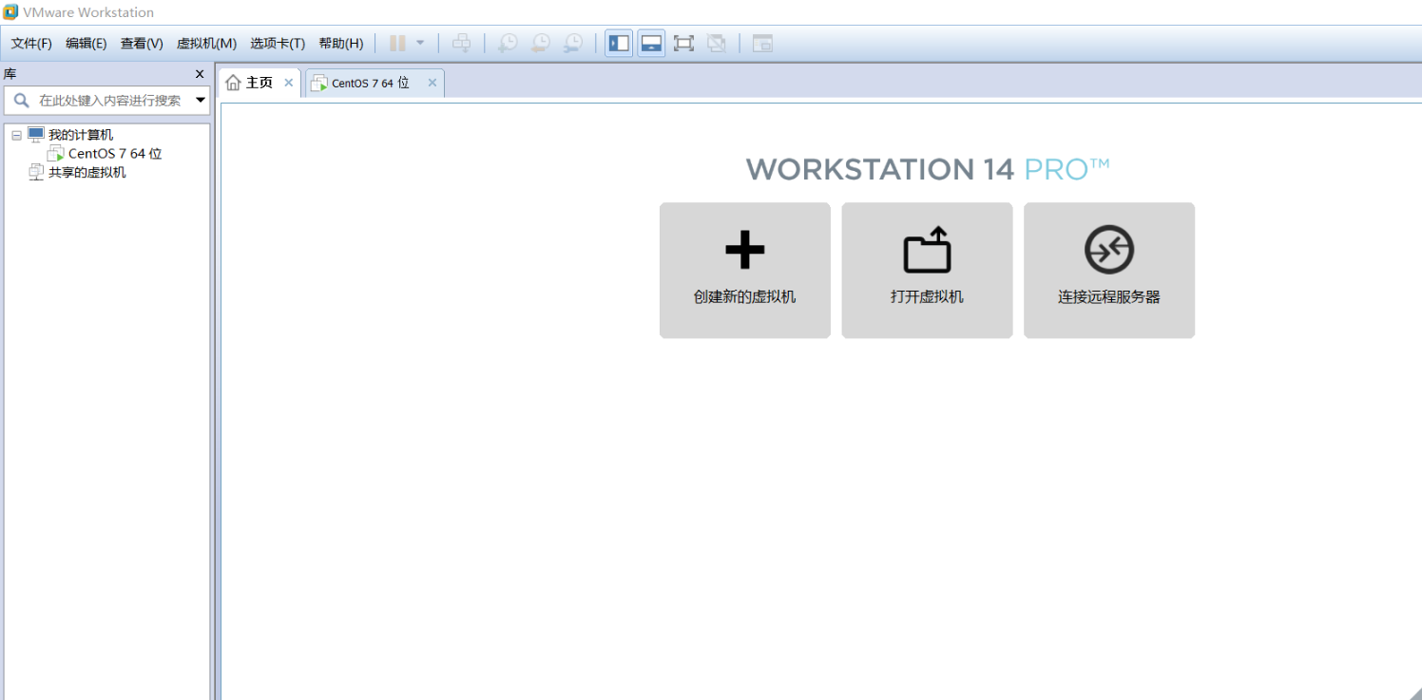Click the home icon on 主页 tab
The width and height of the screenshot is (1422, 700).
(234, 83)
